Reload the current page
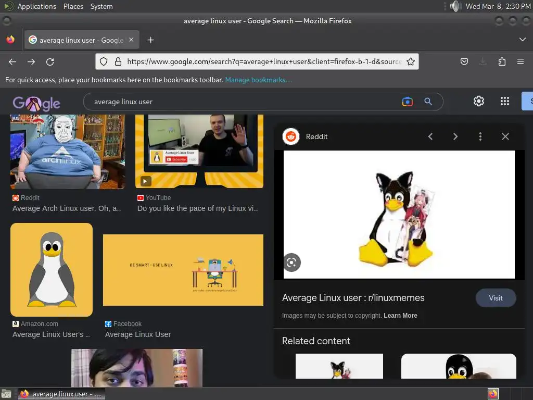Image resolution: width=533 pixels, height=400 pixels. coord(50,61)
